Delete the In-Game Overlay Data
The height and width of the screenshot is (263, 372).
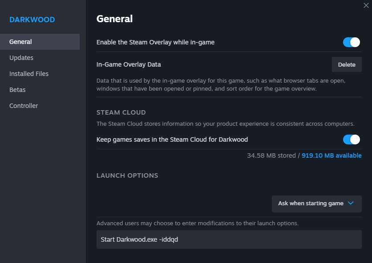347,64
